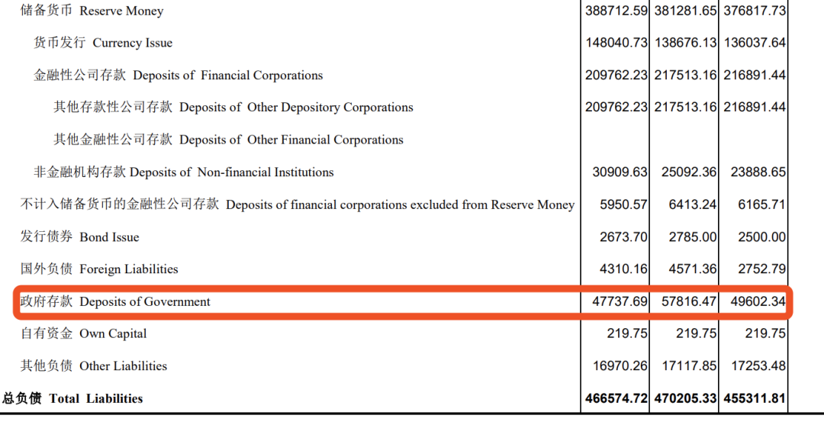Select Deposits of Non-financial Institutions value 30909.63
Screen dimensions: 824x425
(x=620, y=172)
